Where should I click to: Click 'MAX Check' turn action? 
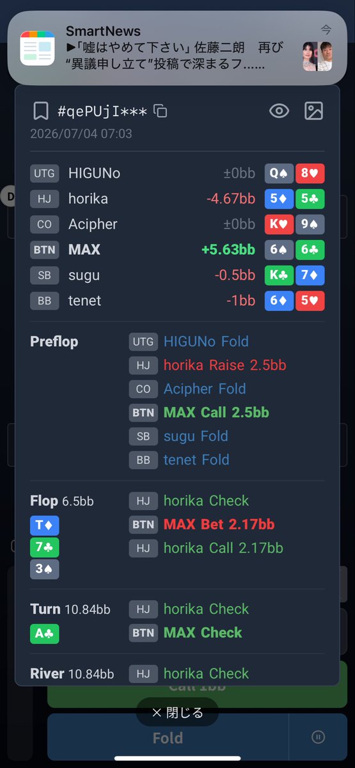click(203, 632)
